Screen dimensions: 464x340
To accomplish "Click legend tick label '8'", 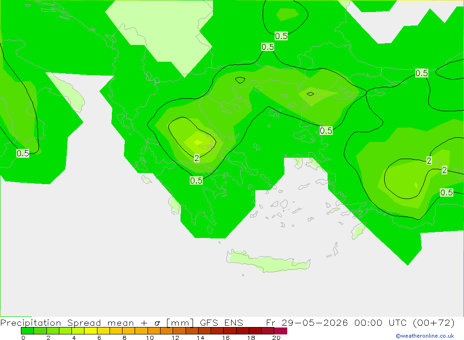I will coord(124,338).
